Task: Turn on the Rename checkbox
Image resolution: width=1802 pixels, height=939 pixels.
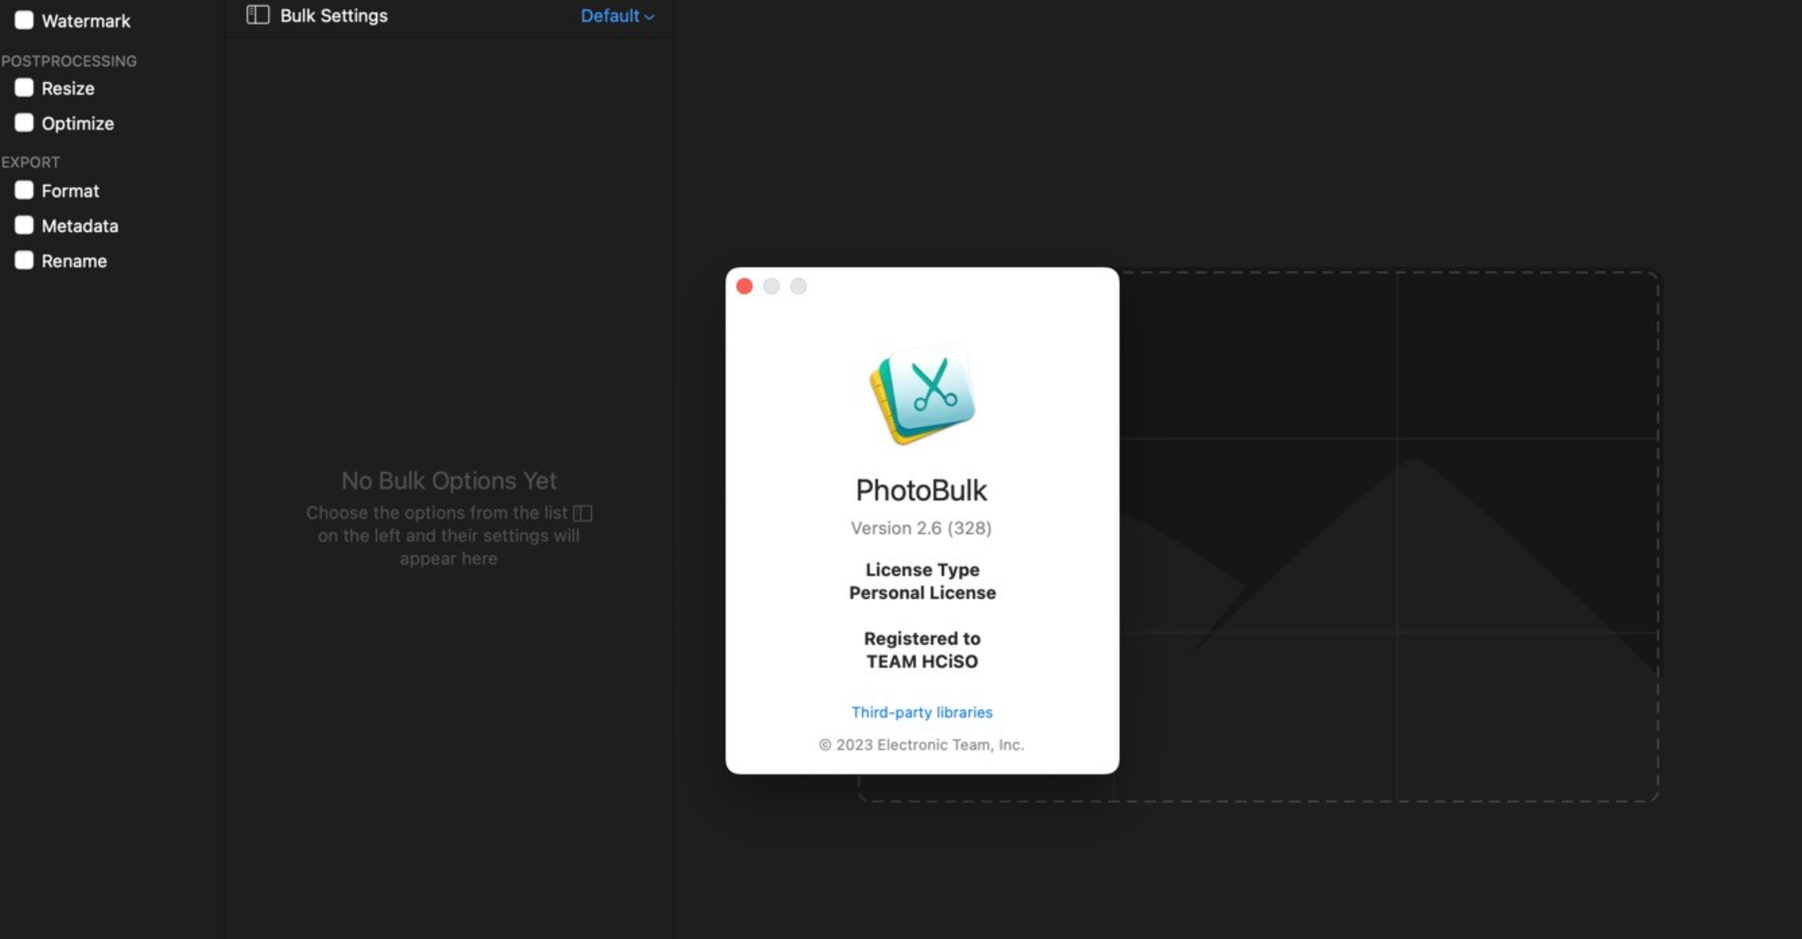Action: click(x=24, y=260)
